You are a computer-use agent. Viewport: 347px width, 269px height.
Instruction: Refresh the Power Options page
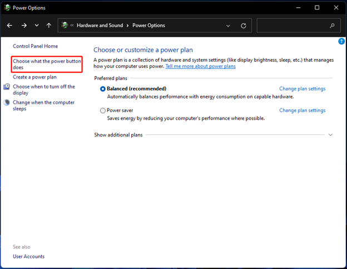point(243,26)
